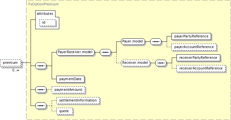Click the optional quote element
The height and width of the screenshot is (120, 231).
tap(65, 111)
